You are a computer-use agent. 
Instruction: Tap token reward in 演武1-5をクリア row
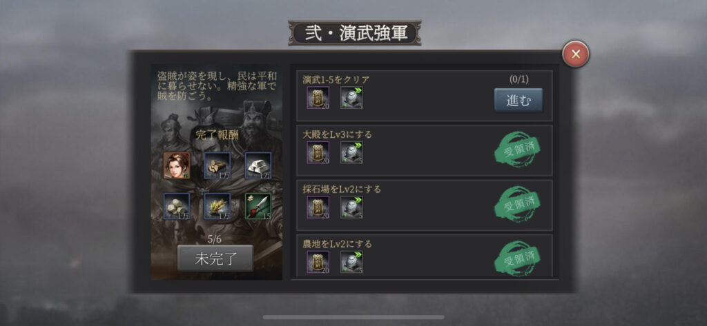[x=318, y=98]
